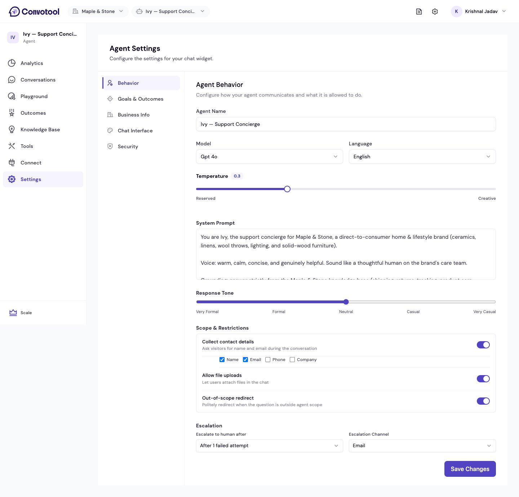Uncheck the Email checkbox
519x497 pixels.
point(245,360)
